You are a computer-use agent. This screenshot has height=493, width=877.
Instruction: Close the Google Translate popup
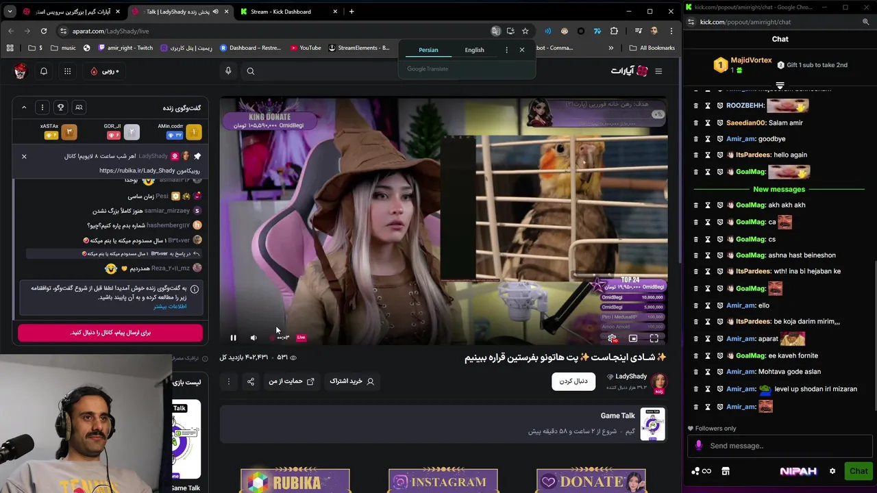click(522, 50)
